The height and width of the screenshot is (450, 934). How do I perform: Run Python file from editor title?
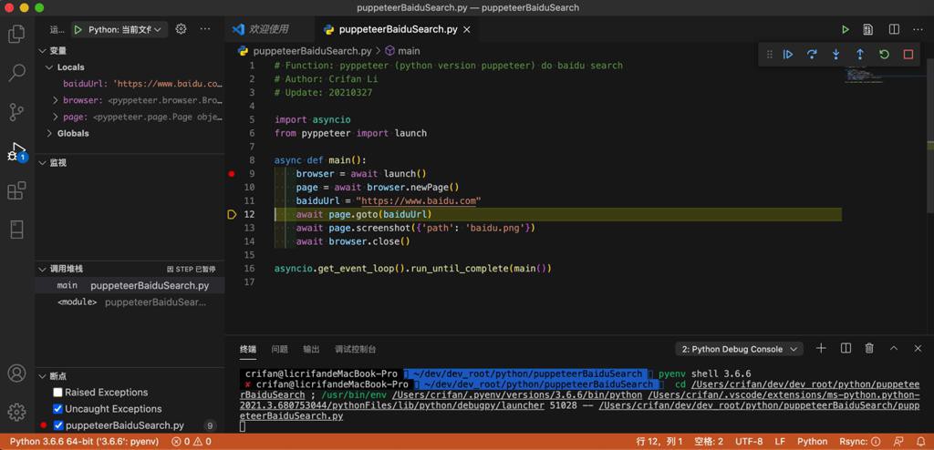tap(845, 29)
